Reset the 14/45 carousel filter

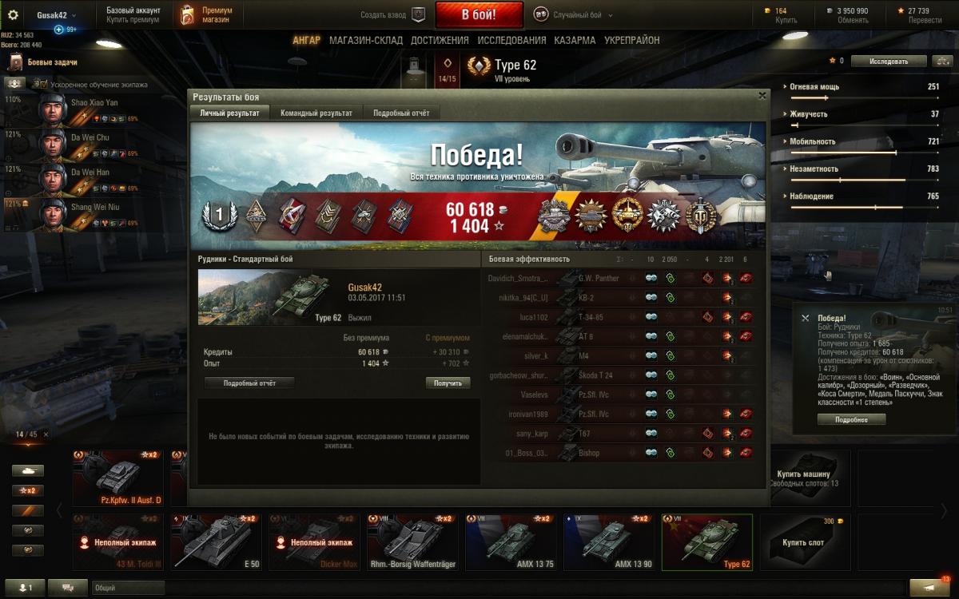click(x=46, y=434)
